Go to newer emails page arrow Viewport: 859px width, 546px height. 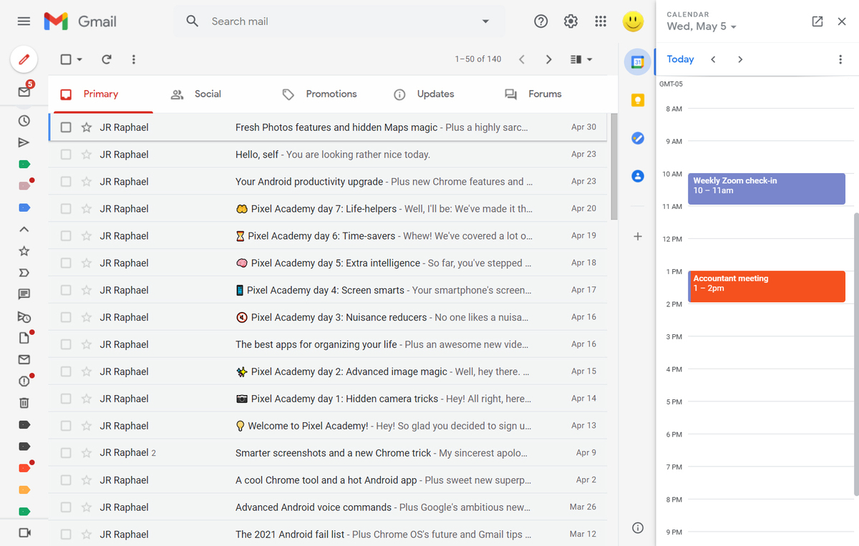pos(522,59)
